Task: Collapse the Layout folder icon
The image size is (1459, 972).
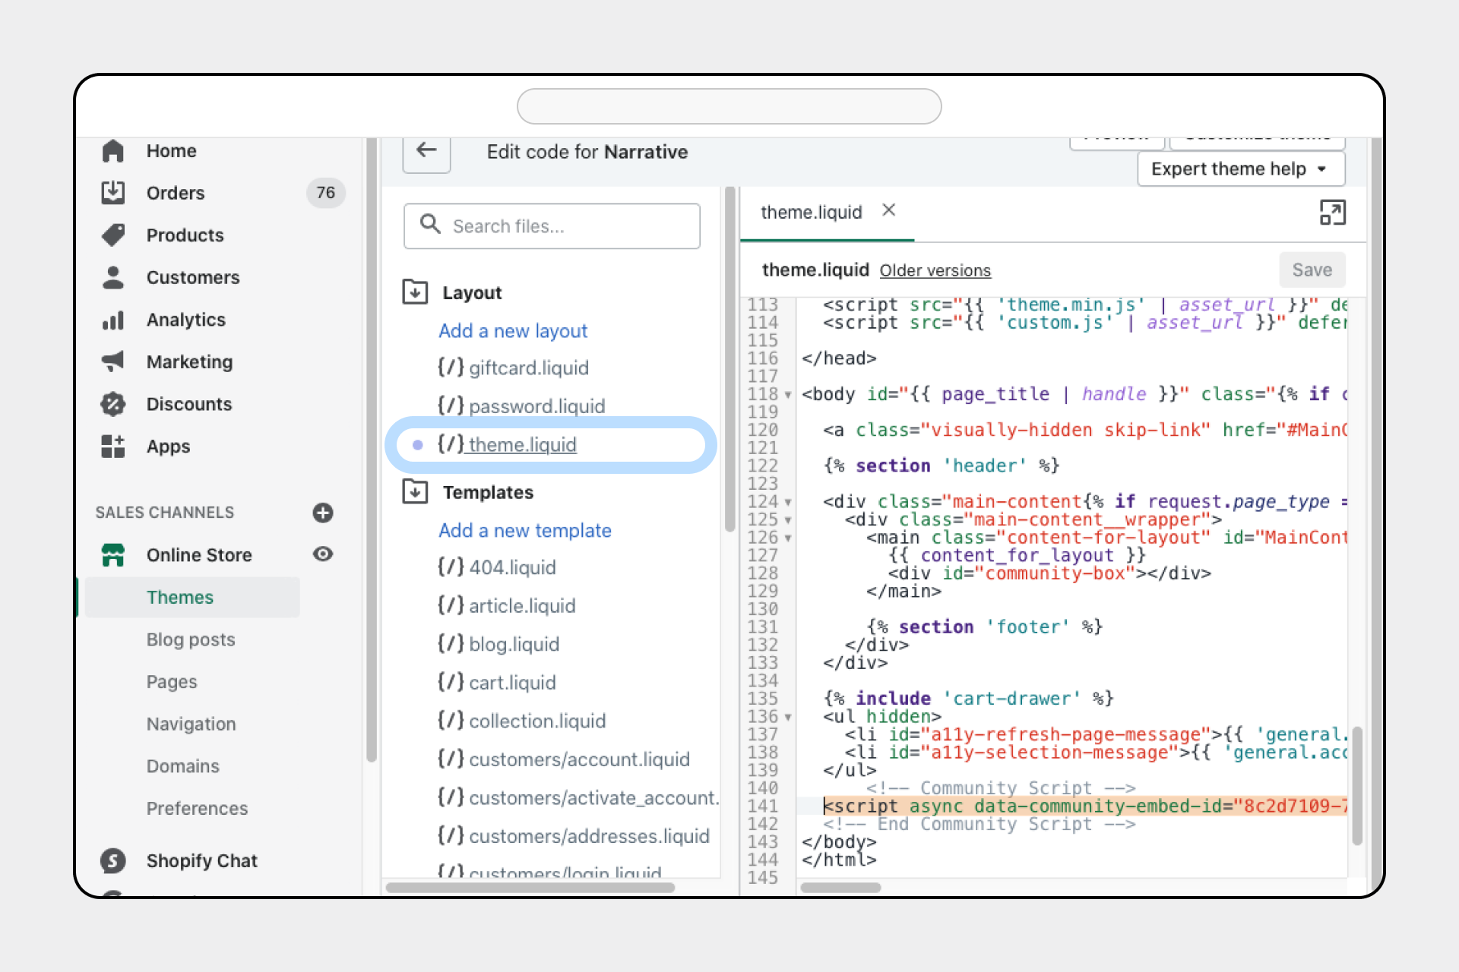Action: [415, 292]
